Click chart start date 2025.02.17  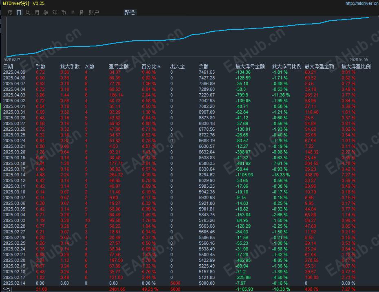12,59
